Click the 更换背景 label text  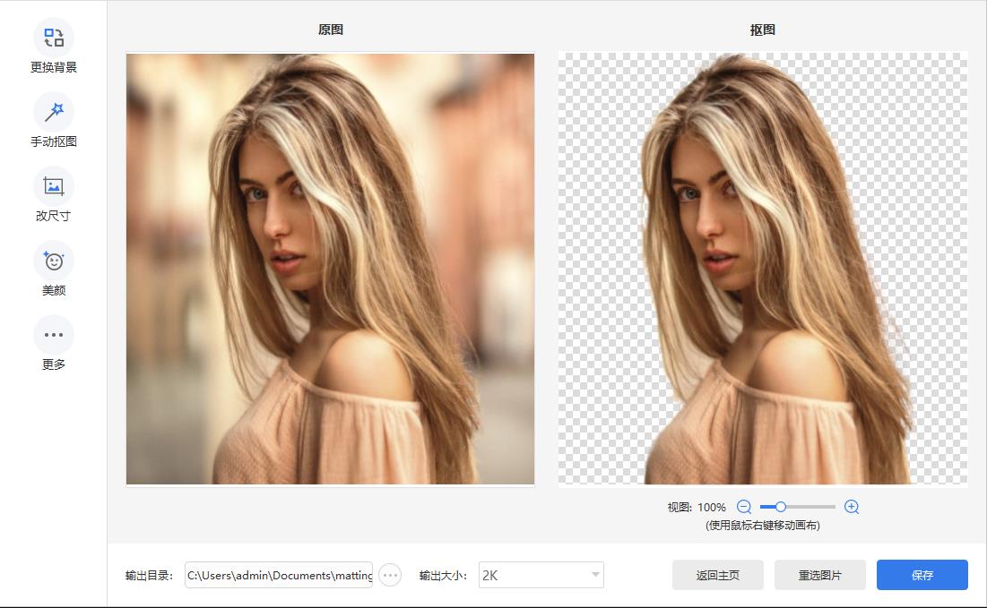[x=54, y=67]
